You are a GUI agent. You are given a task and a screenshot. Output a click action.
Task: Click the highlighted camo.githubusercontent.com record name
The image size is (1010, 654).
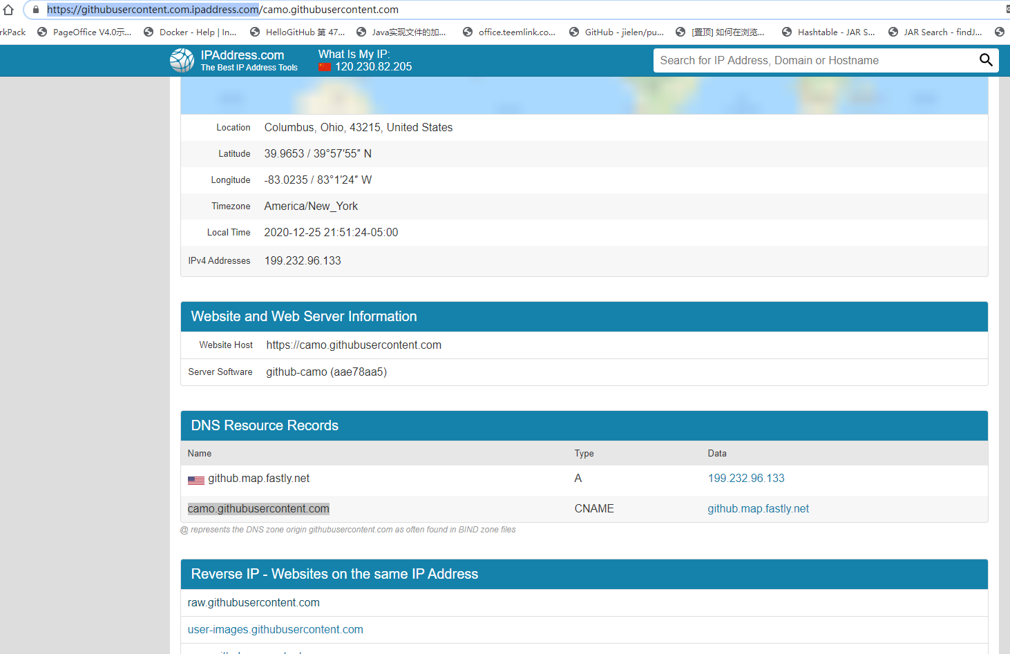click(x=258, y=508)
